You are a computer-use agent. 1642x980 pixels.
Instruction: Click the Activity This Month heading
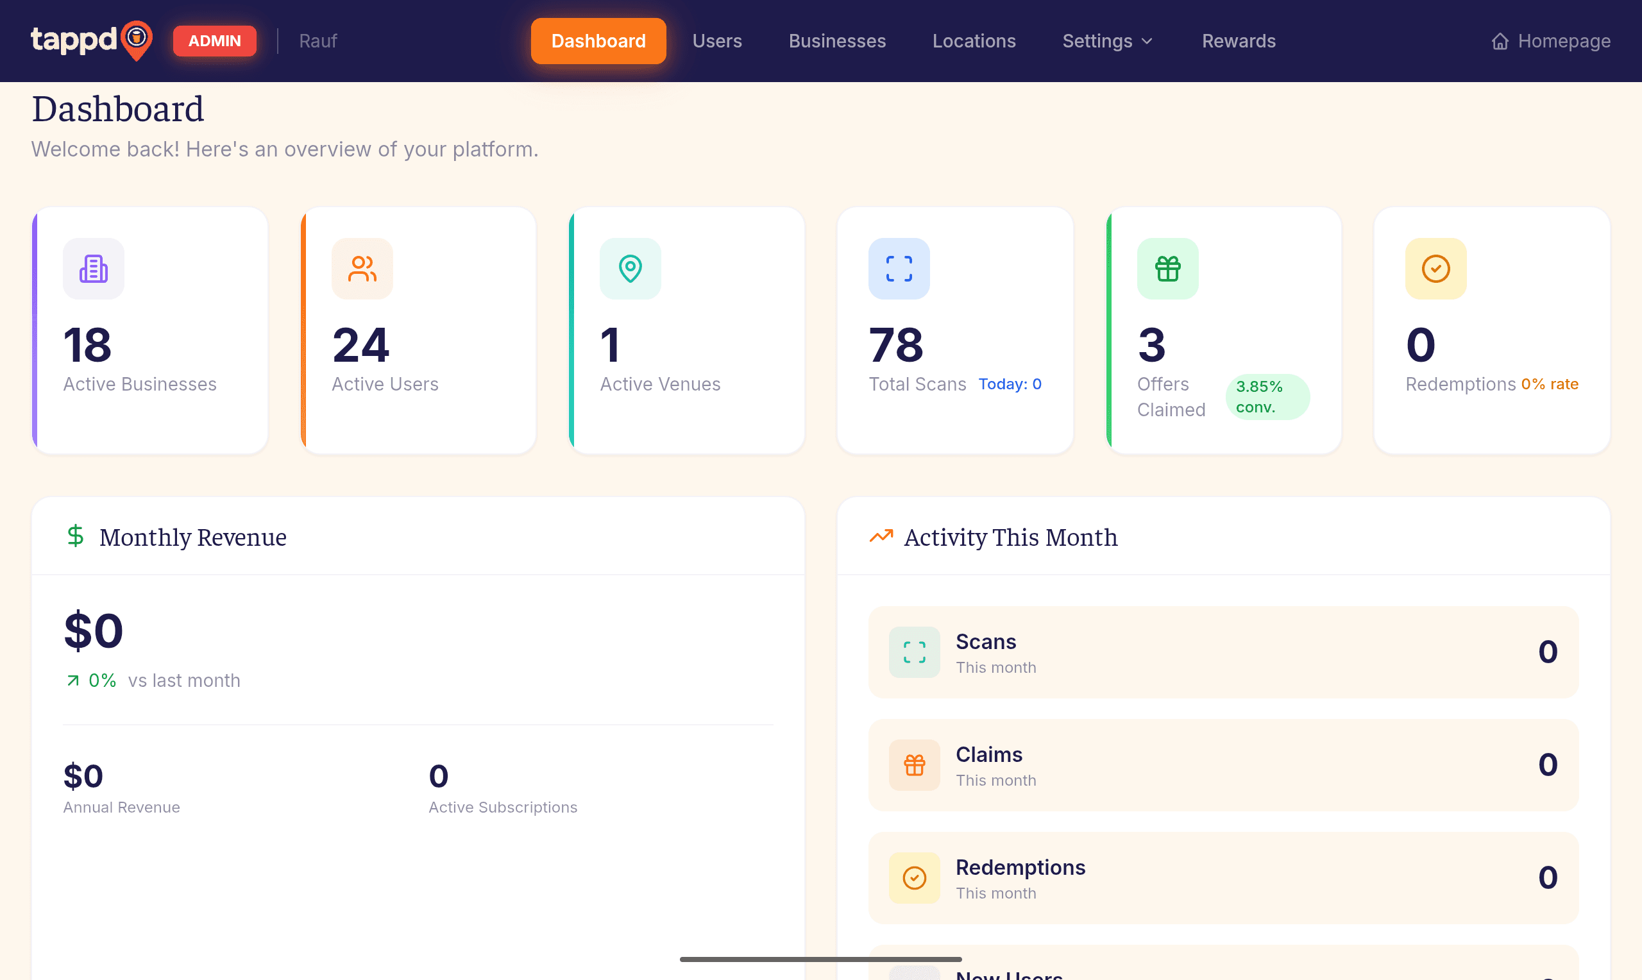(x=1011, y=537)
